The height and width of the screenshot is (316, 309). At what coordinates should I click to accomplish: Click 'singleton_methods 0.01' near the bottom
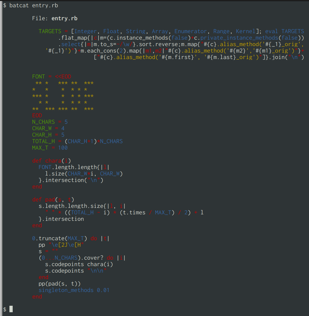click(x=74, y=290)
